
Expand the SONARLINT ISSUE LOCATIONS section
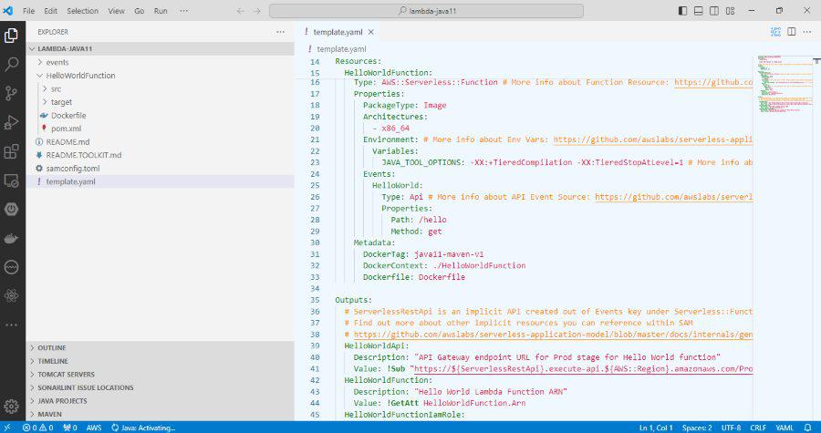point(160,387)
